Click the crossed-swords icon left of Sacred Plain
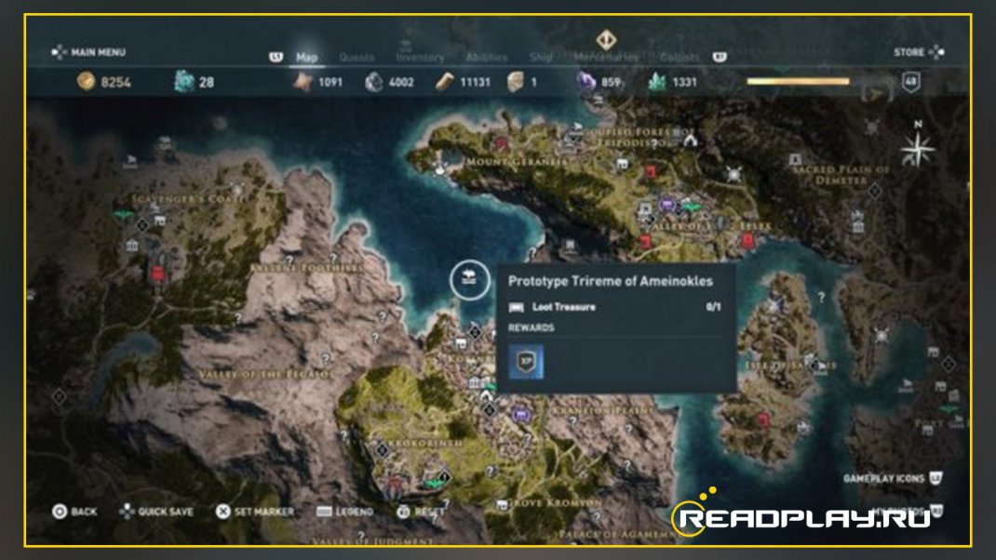The width and height of the screenshot is (996, 560). tap(734, 173)
